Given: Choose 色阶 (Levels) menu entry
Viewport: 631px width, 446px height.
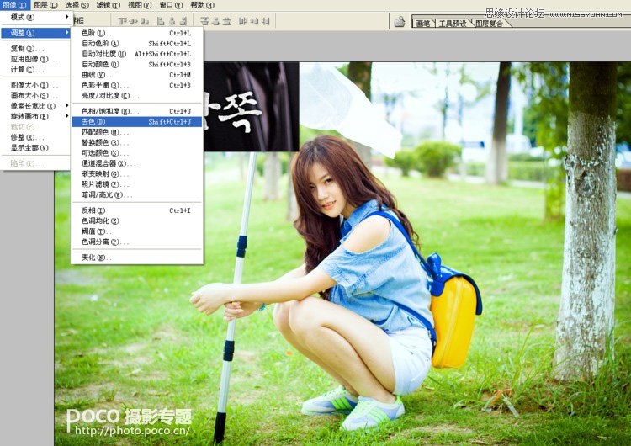Looking at the screenshot, I should click(x=137, y=33).
